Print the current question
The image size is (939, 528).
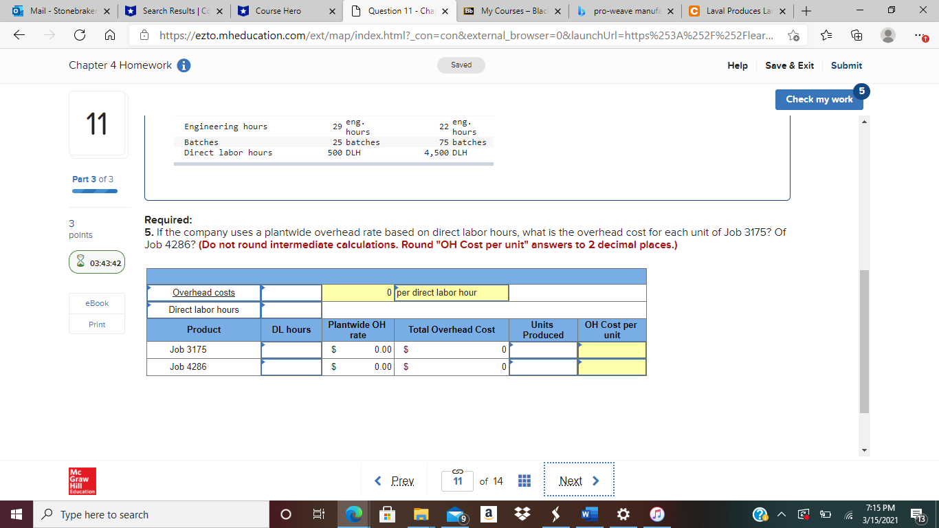pos(97,324)
